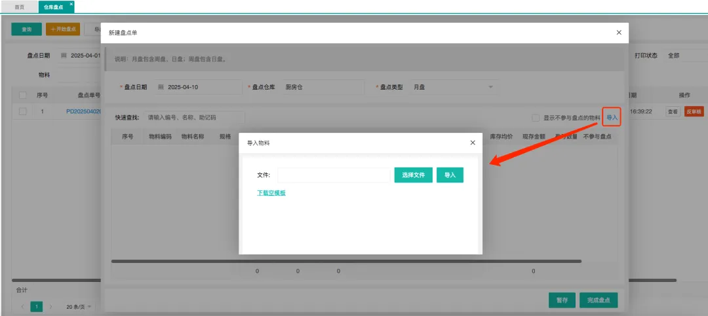Go to previous page arrow in pagination
708x316 pixels.
coord(23,306)
